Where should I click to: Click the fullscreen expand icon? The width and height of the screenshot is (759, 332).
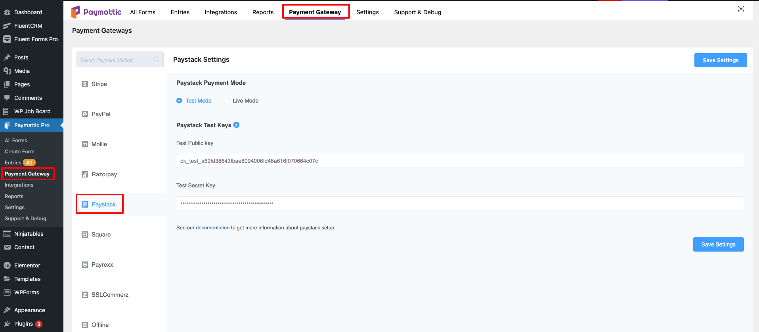[741, 9]
